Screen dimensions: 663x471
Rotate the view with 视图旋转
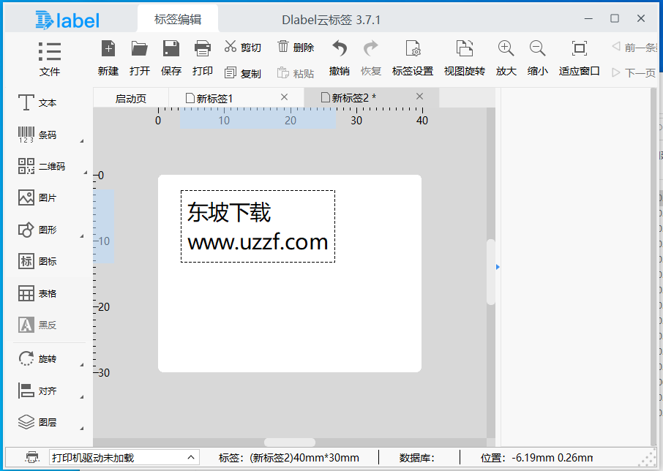(464, 58)
